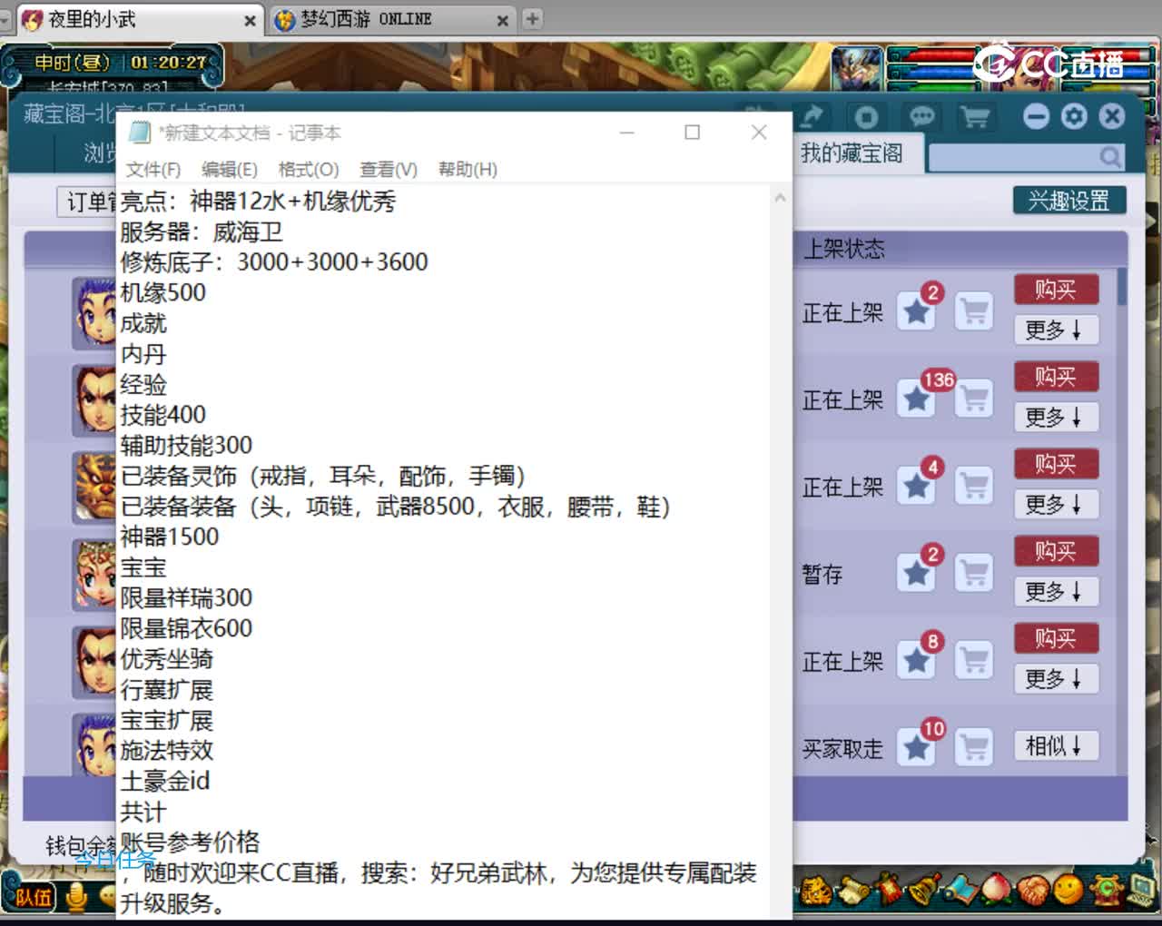Screen dimensions: 1162x926
Task: Click the golden microphone voice icon
Action: [x=77, y=897]
